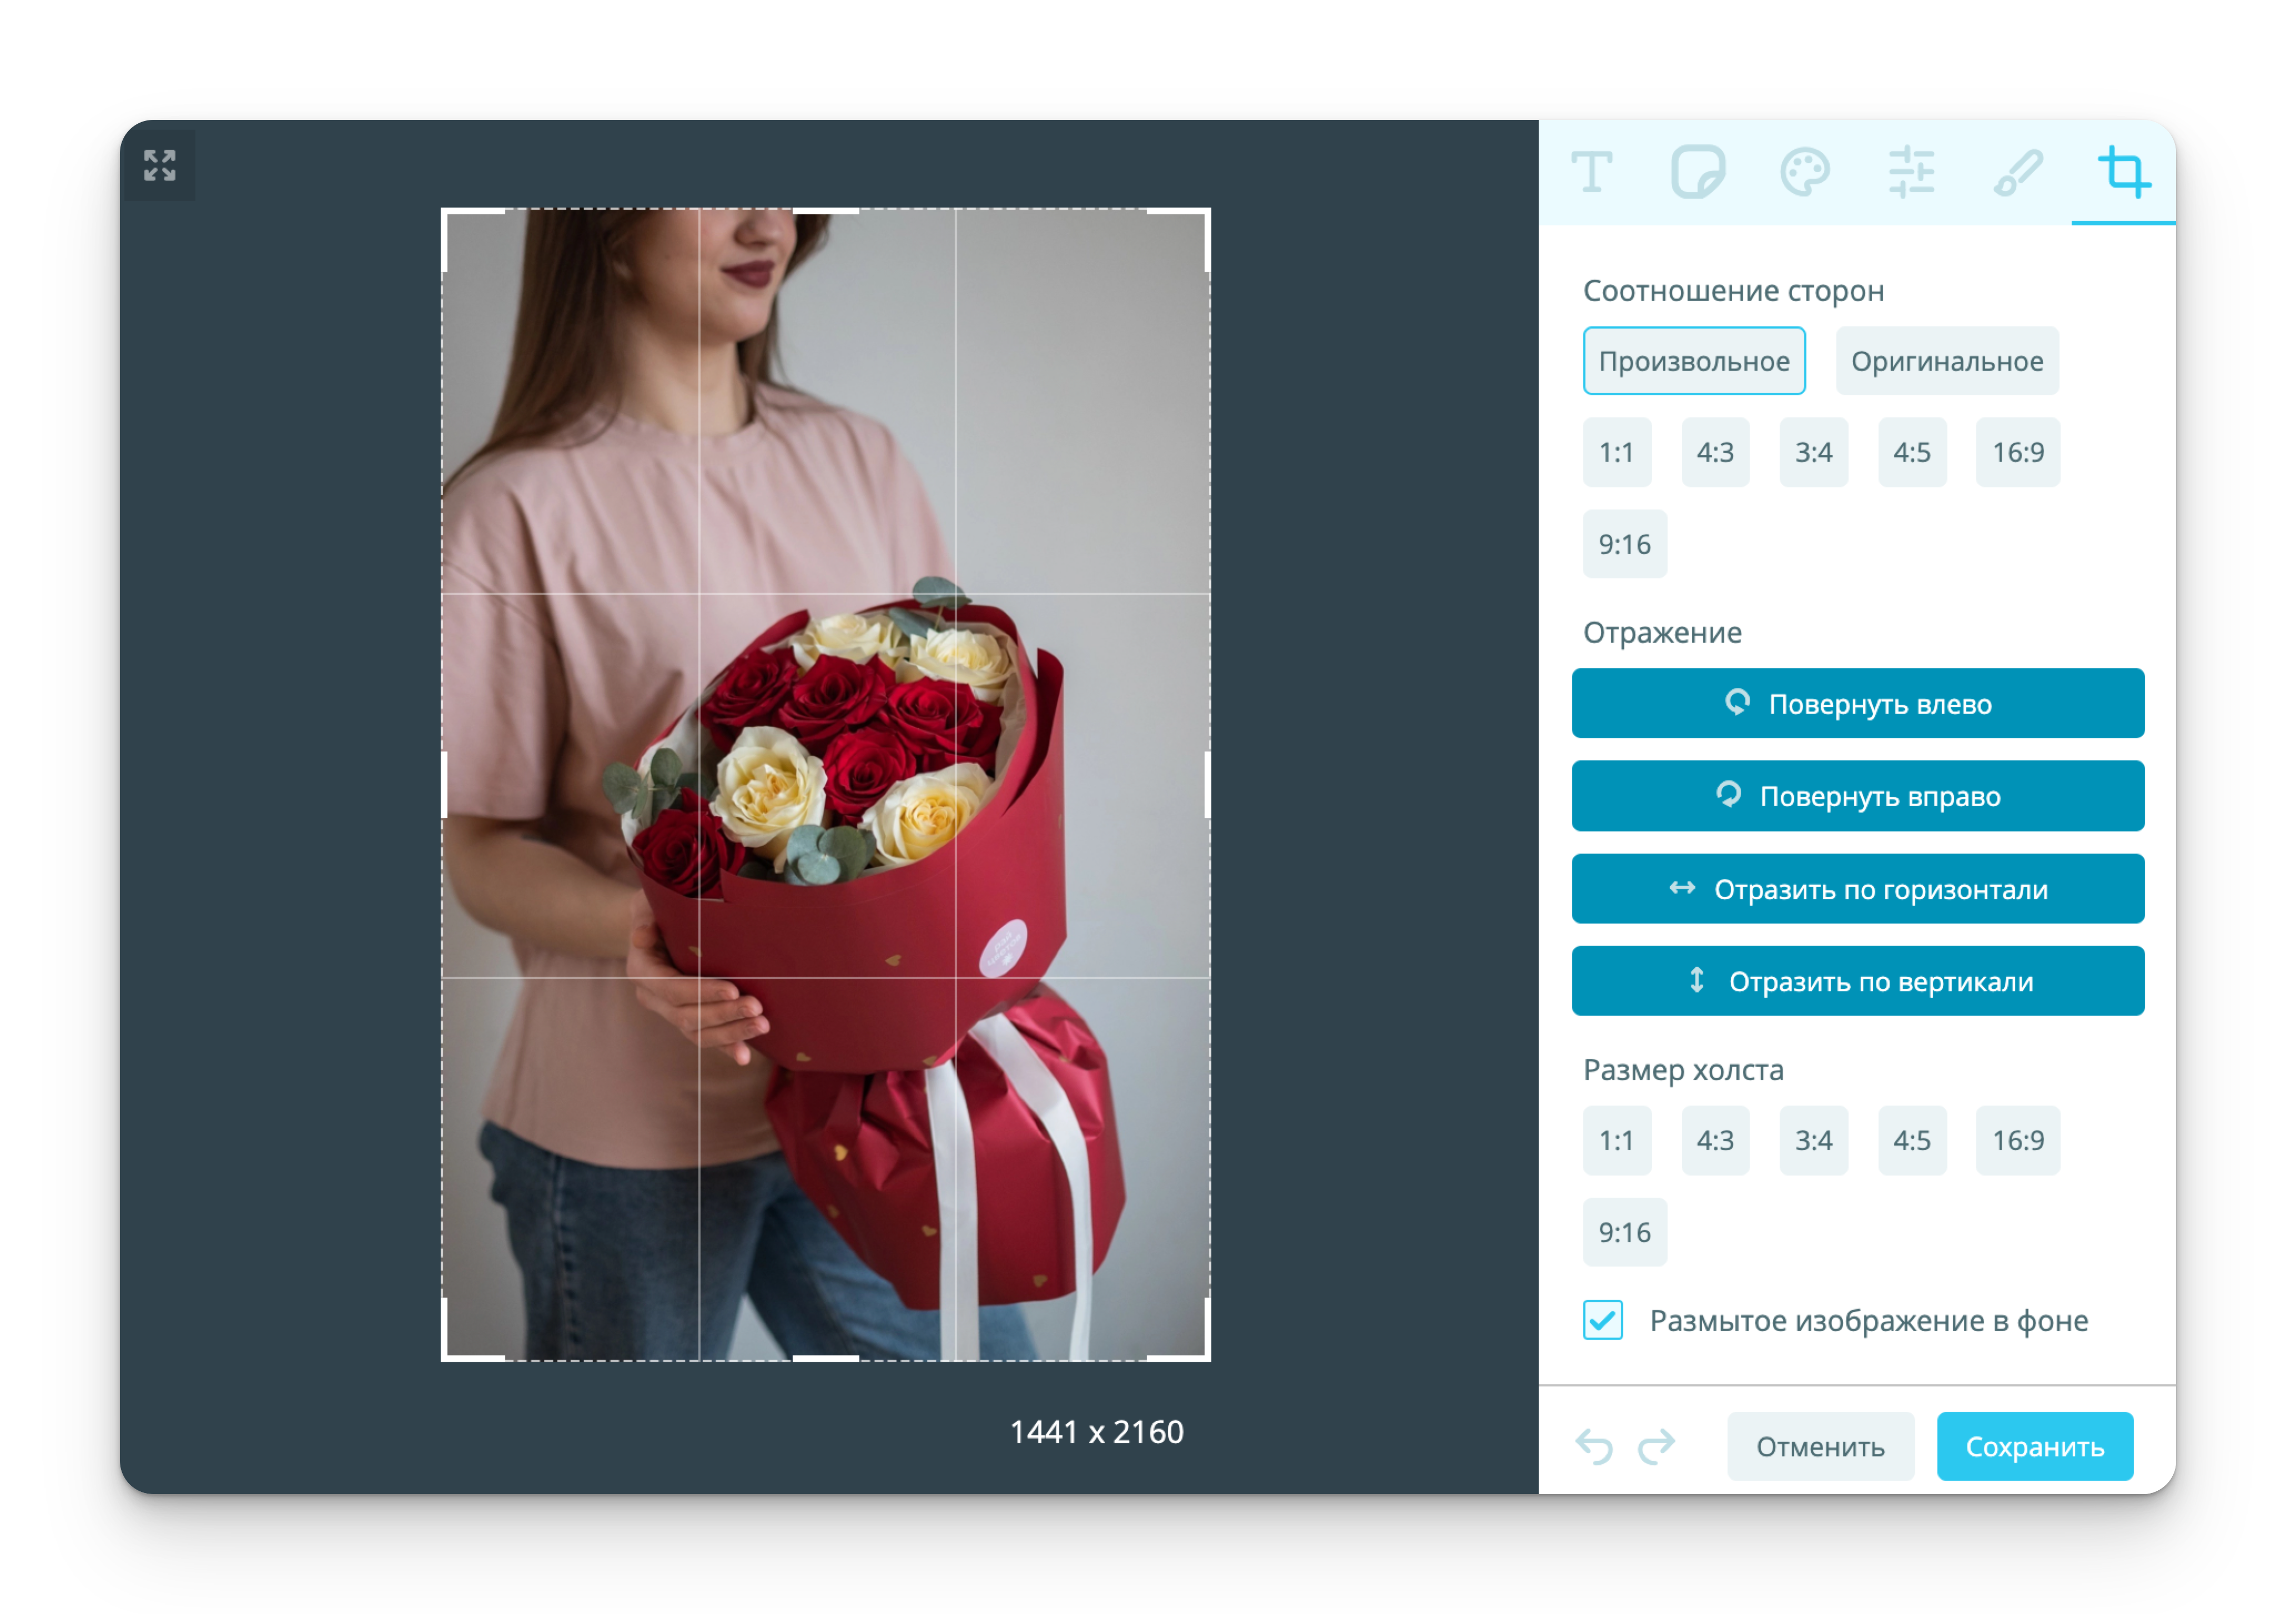Click top-left crop corner handle
Image resolution: width=2296 pixels, height=1614 pixels.
(x=446, y=213)
